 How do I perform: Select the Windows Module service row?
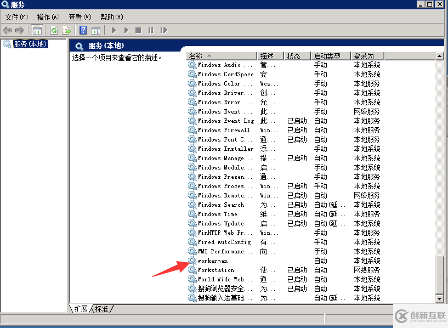pos(285,167)
